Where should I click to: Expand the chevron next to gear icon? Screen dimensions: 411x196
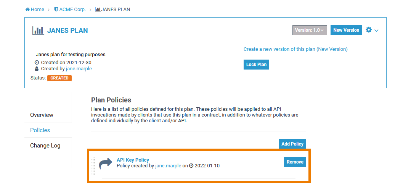pos(376,31)
